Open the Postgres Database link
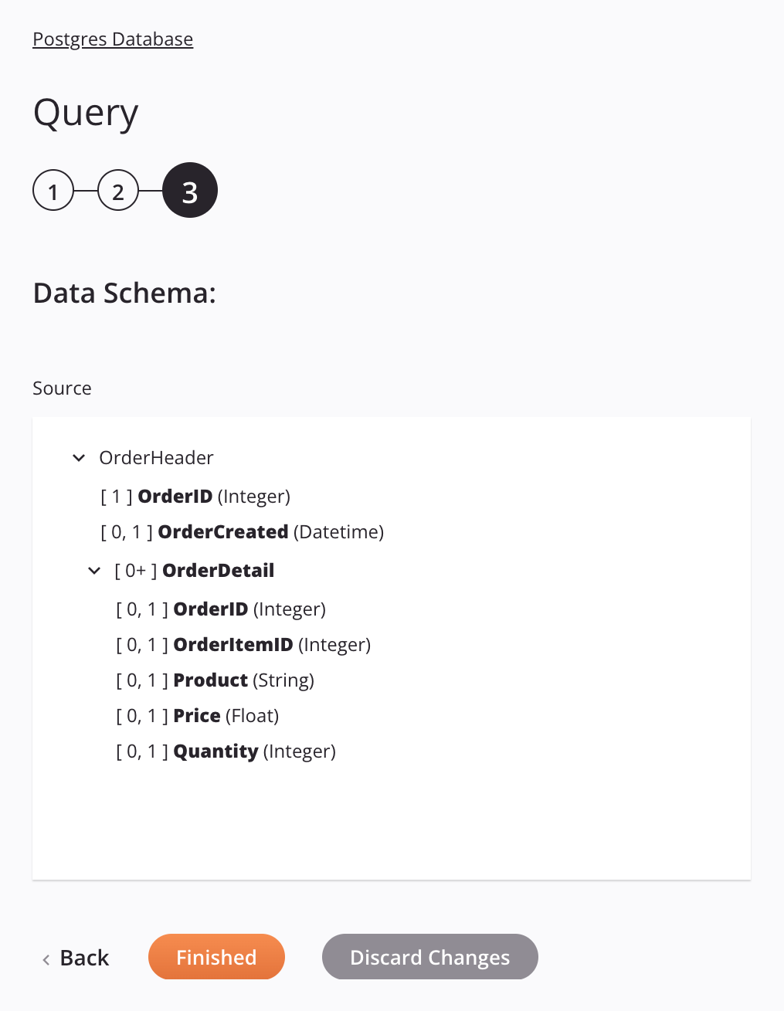 tap(112, 39)
